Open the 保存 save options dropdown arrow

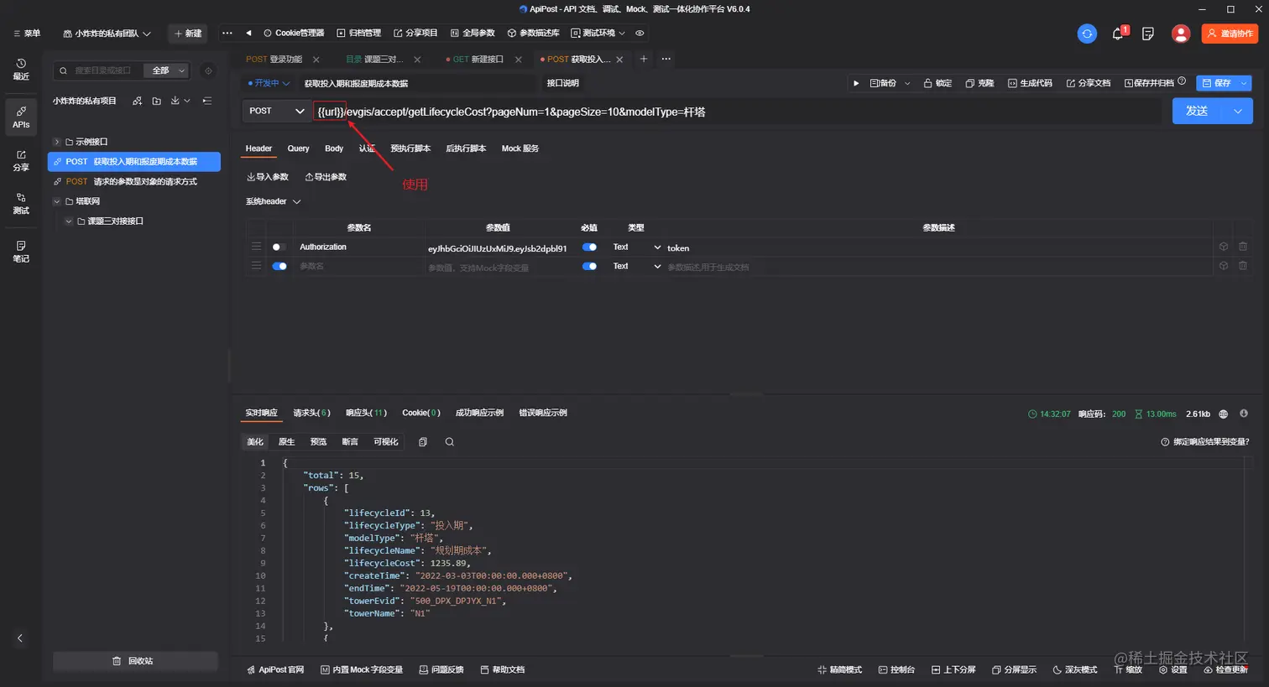pyautogui.click(x=1245, y=83)
